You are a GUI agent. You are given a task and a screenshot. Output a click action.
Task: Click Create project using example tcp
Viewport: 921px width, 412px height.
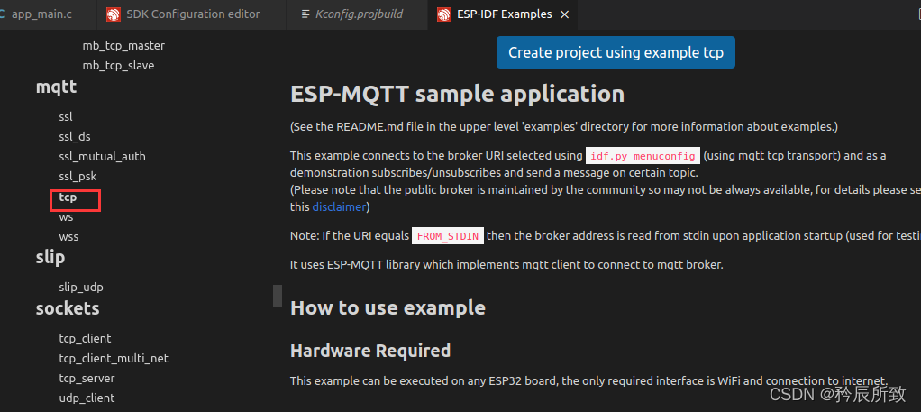tap(616, 52)
